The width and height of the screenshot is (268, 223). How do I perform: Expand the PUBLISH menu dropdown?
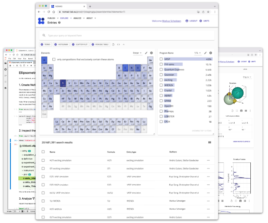pyautogui.click(x=53, y=18)
